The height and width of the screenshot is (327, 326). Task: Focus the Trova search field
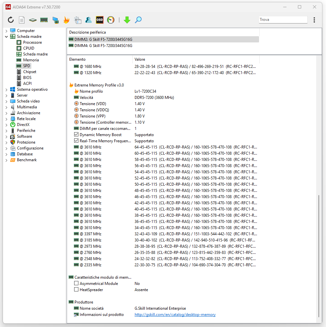[283, 20]
